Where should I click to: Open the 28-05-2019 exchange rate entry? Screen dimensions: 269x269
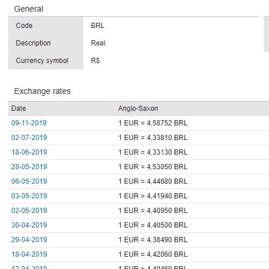click(x=29, y=167)
